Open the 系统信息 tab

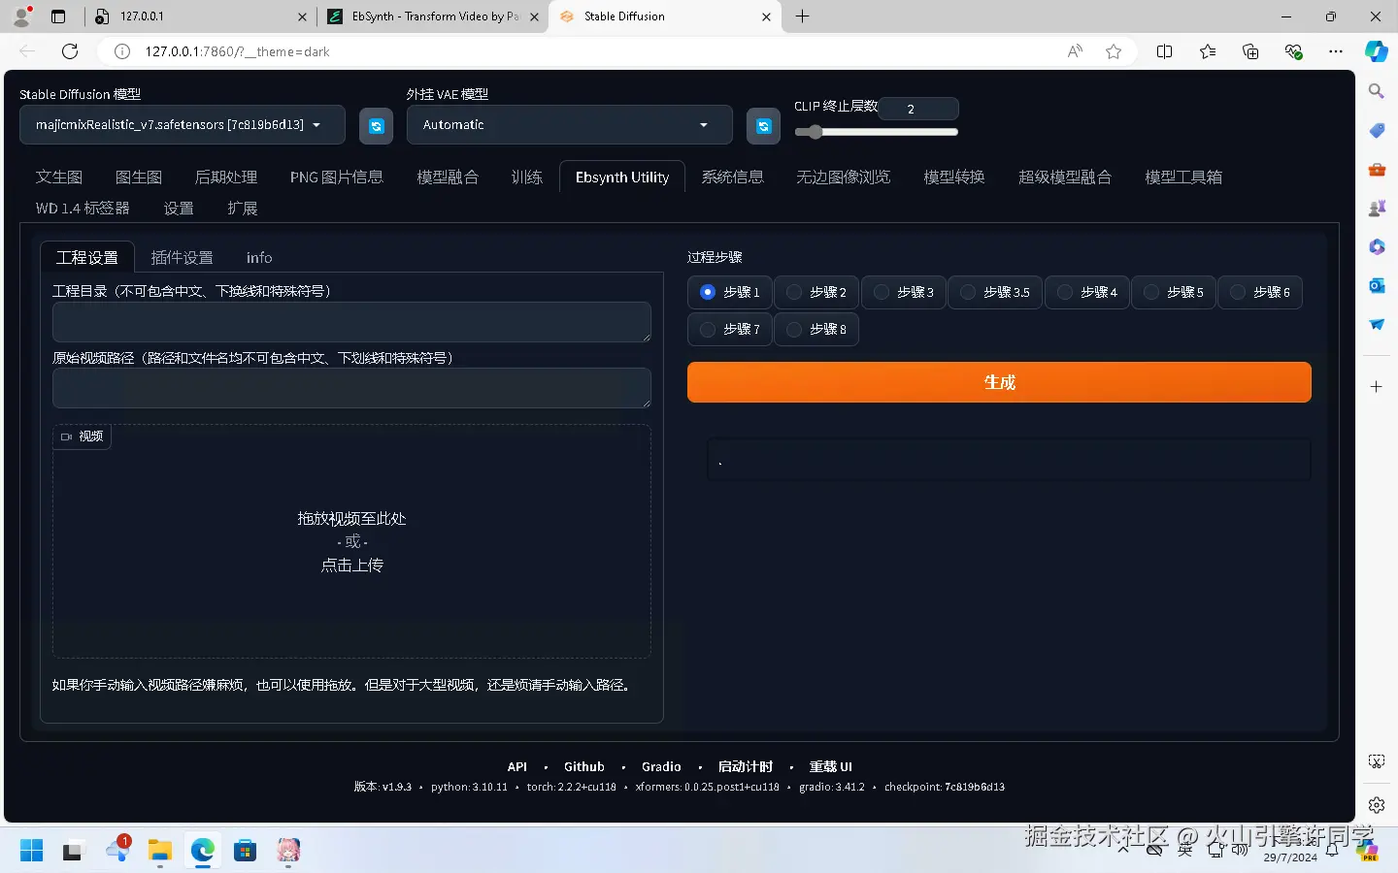(x=733, y=177)
